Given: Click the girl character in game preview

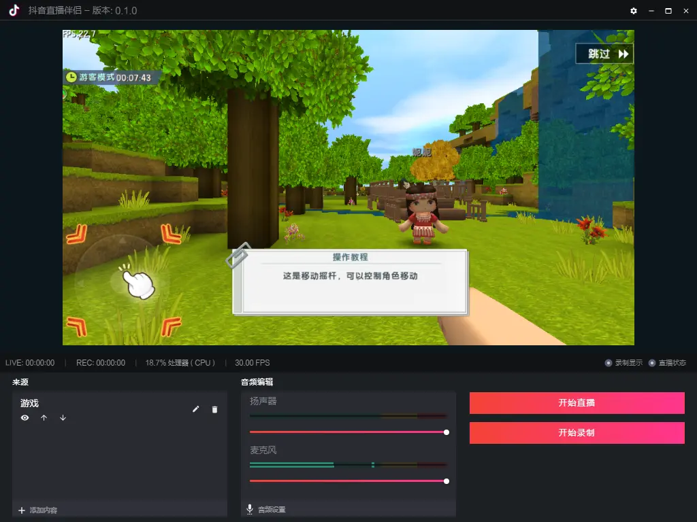Looking at the screenshot, I should pyautogui.click(x=423, y=215).
